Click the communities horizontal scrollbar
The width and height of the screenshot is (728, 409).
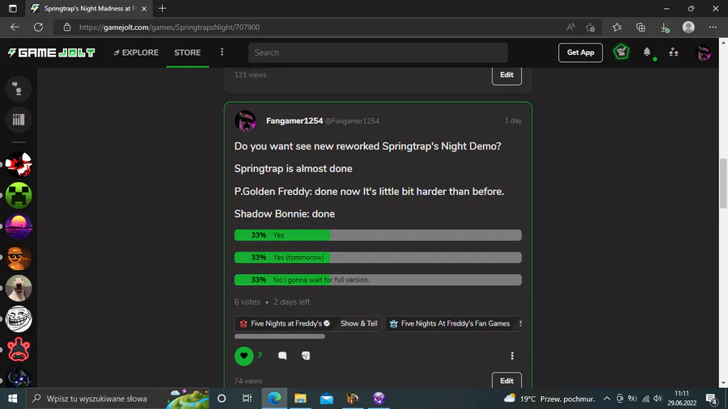(x=280, y=336)
